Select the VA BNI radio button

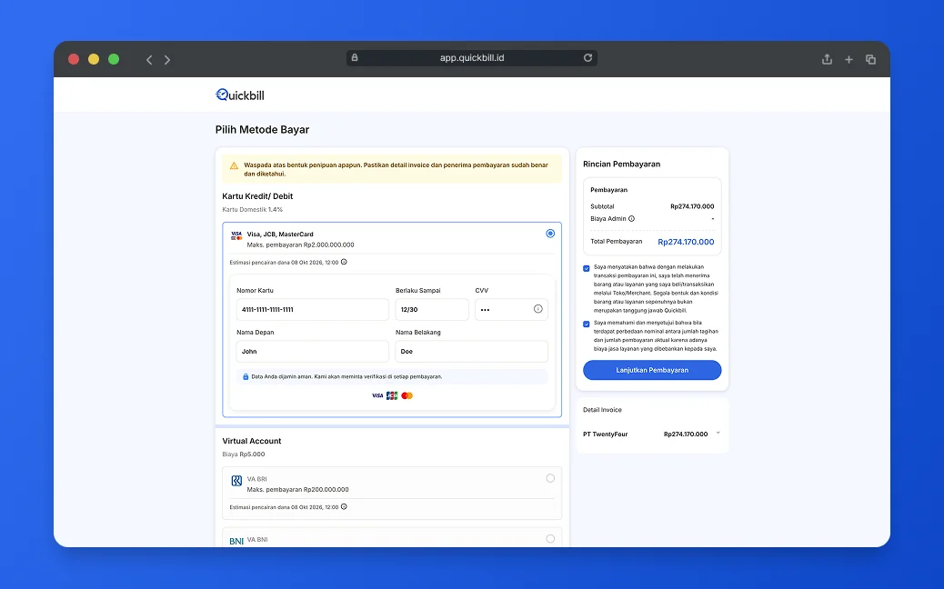(550, 539)
